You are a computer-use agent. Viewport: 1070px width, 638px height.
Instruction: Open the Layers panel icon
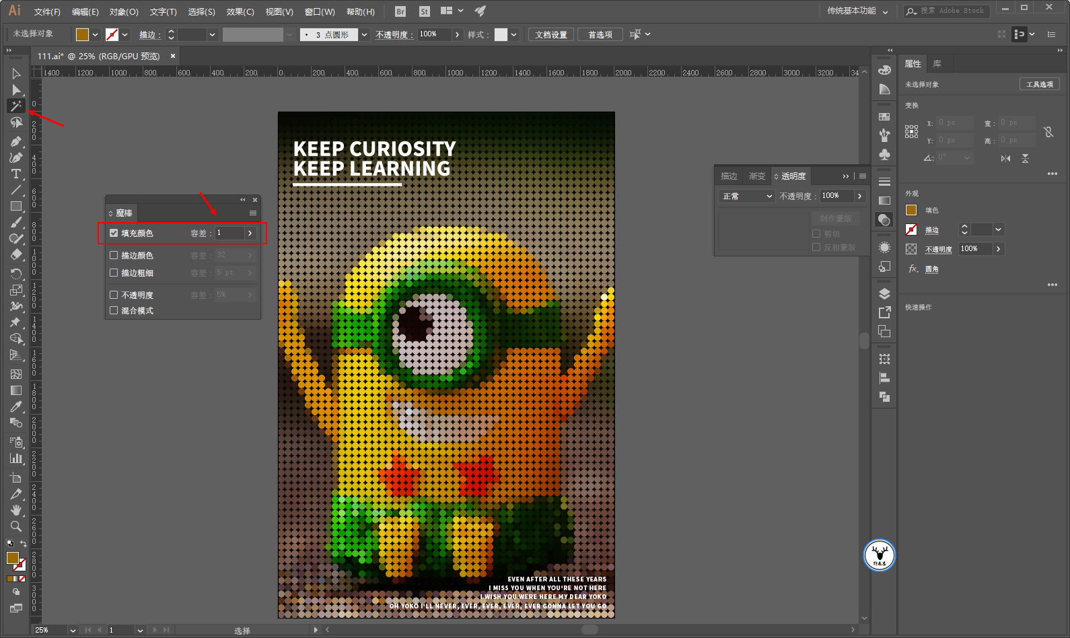(884, 293)
